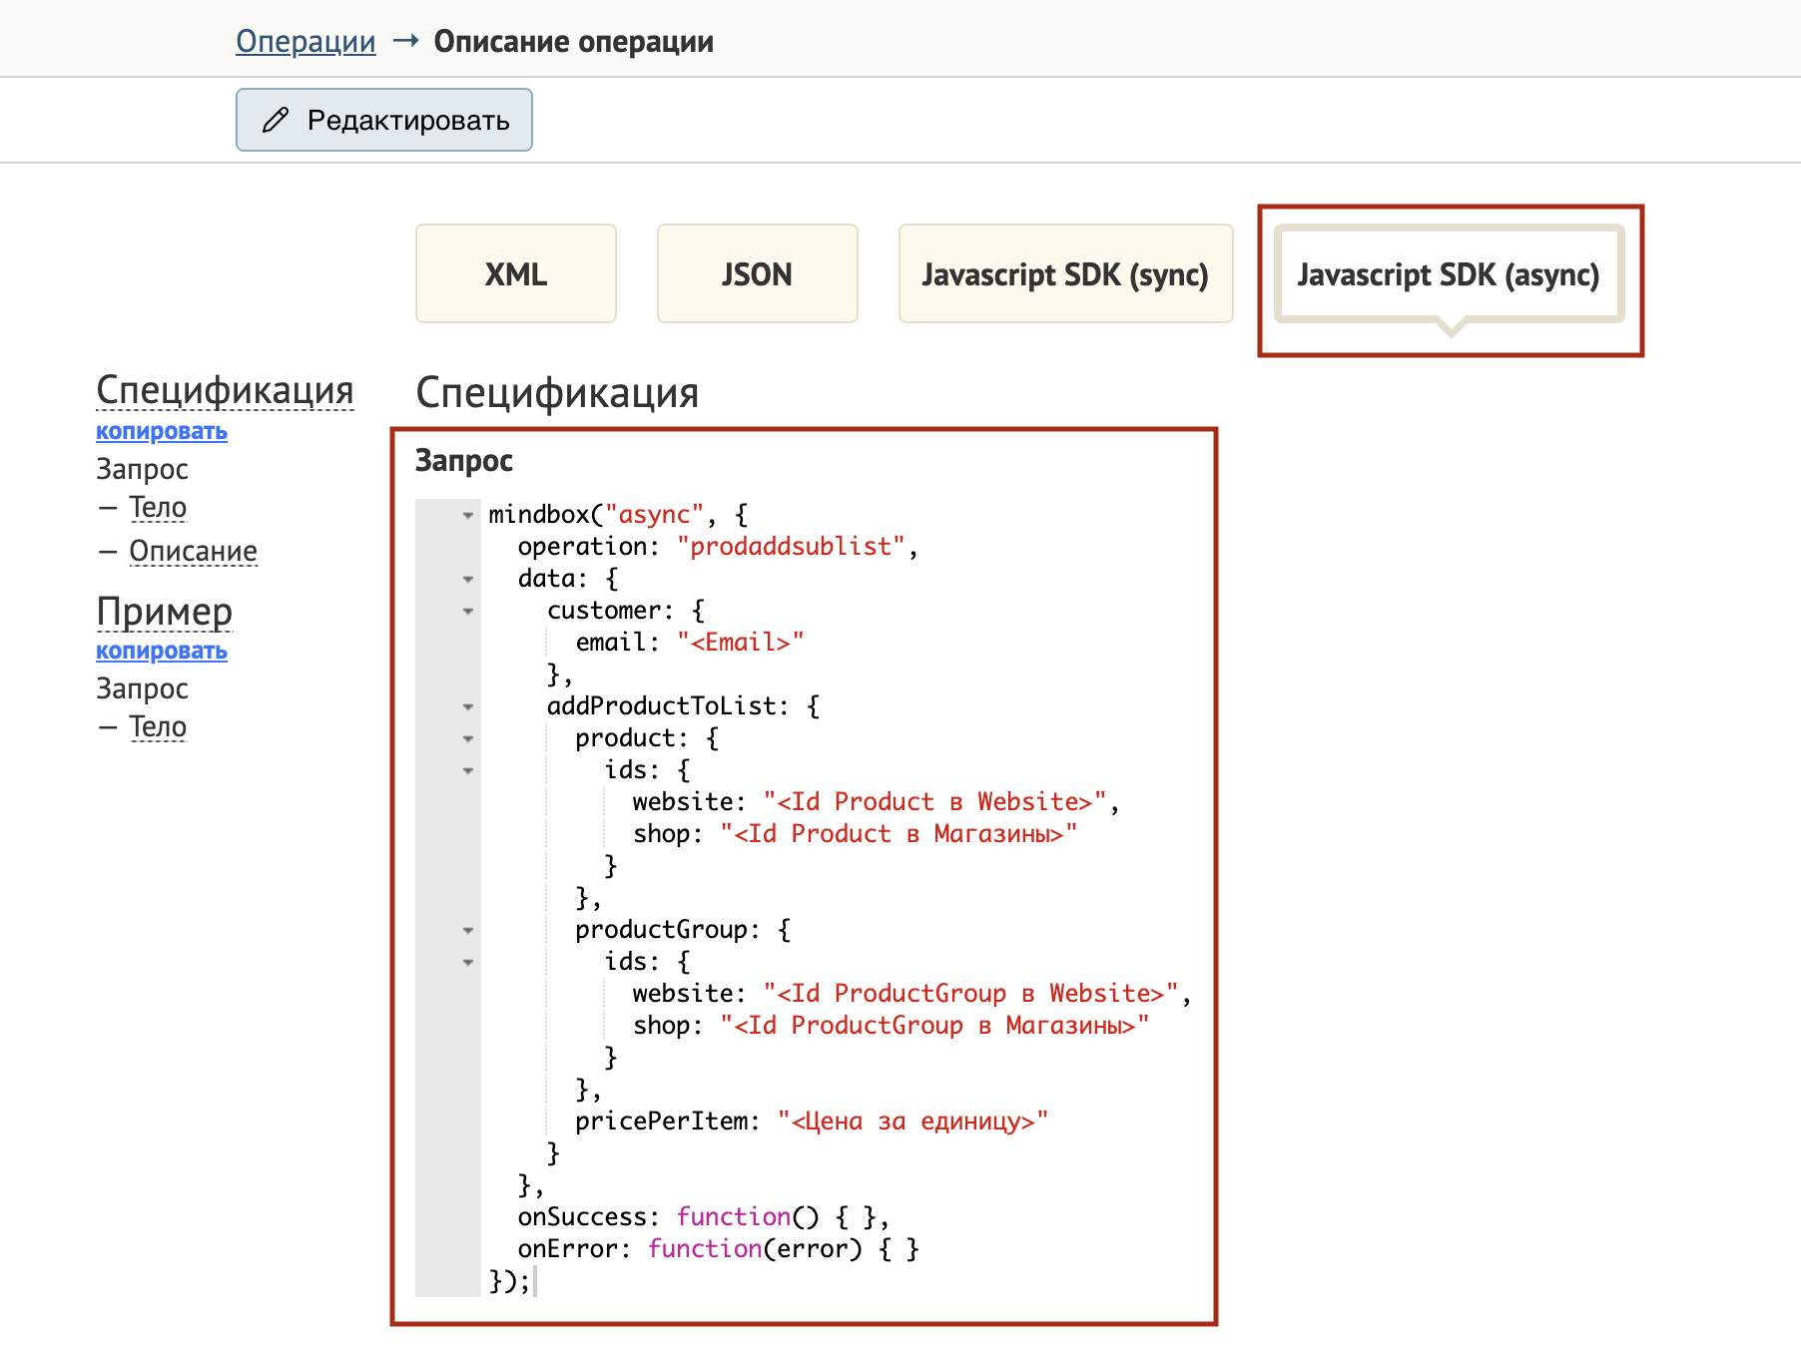1801x1349 pixels.
Task: Click the "<Id ProductGroup в Website>" string
Action: [971, 994]
